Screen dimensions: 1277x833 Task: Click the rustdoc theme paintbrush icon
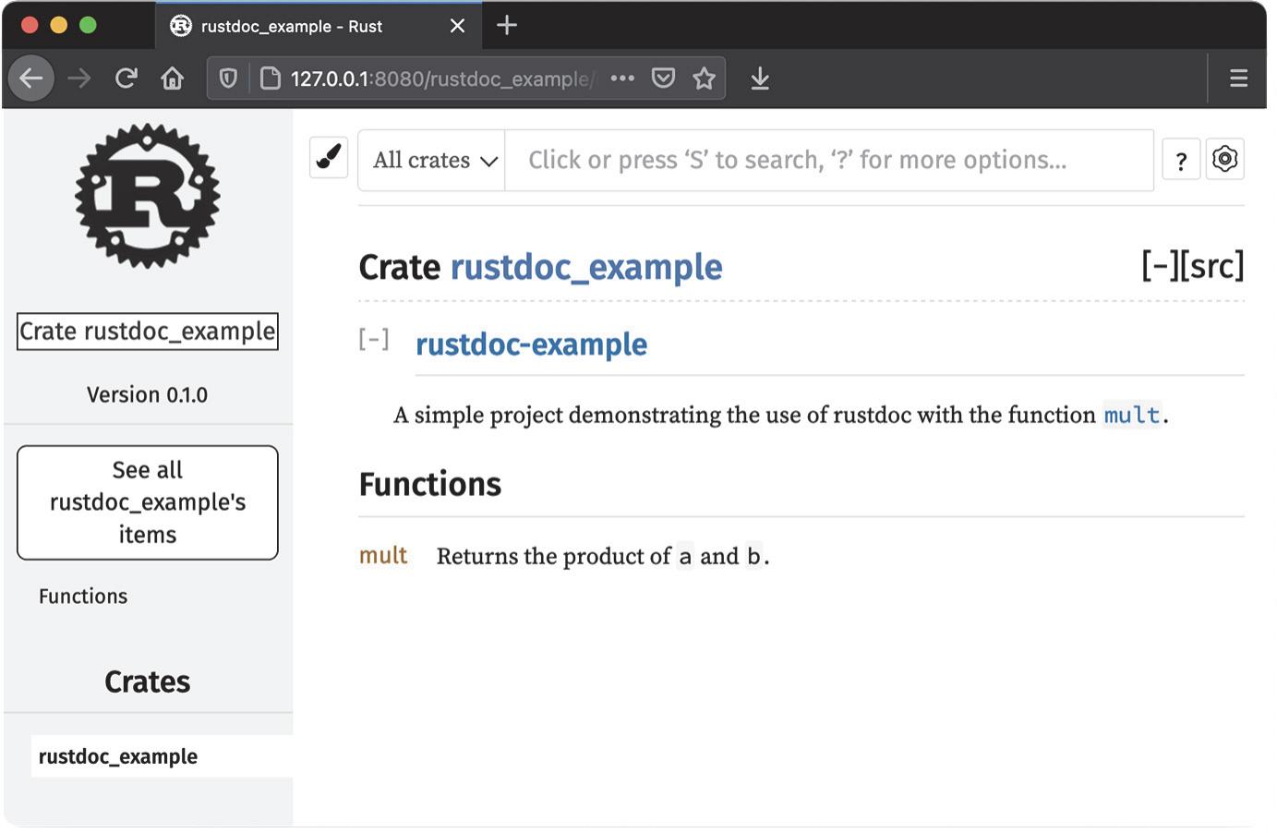[329, 158]
